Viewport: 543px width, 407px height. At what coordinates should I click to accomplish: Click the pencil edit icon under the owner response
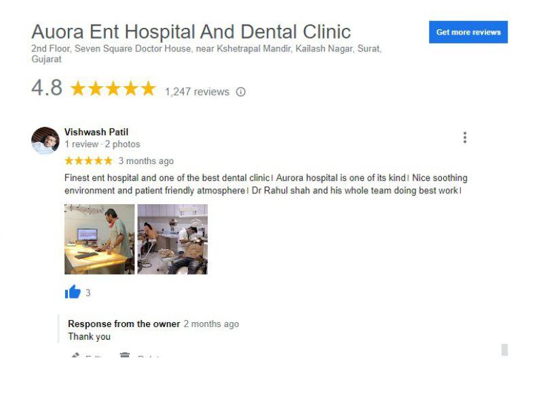point(75,355)
